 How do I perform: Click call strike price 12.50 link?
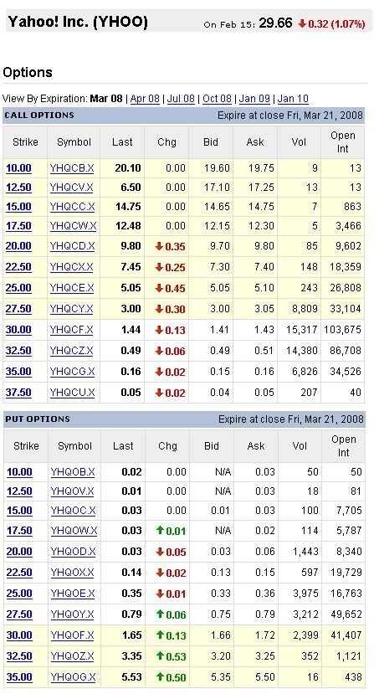click(x=18, y=188)
